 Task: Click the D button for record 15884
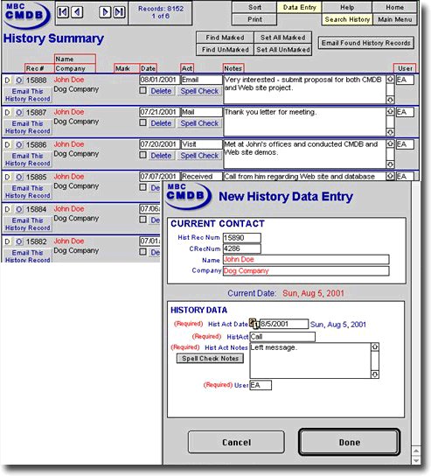tap(7, 209)
